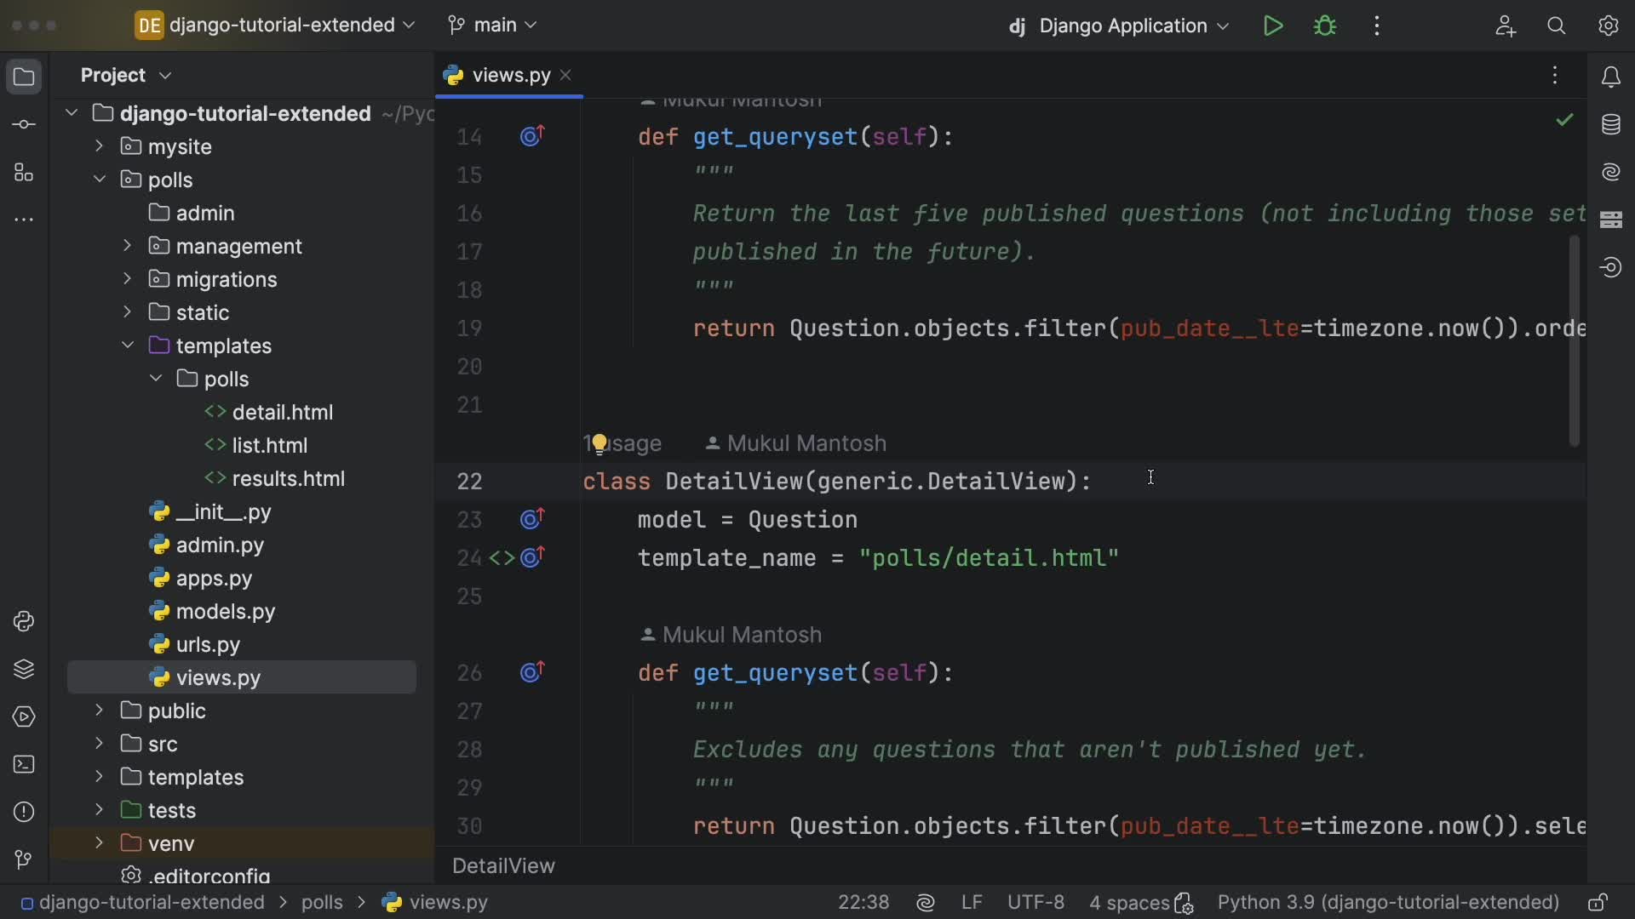Open the Structure tool window
The width and height of the screenshot is (1635, 919).
(24, 174)
